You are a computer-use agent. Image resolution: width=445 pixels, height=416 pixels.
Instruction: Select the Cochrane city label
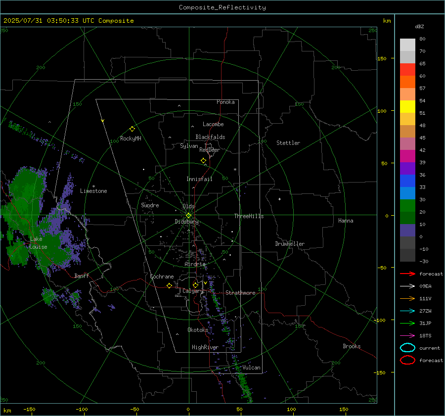pos(162,277)
